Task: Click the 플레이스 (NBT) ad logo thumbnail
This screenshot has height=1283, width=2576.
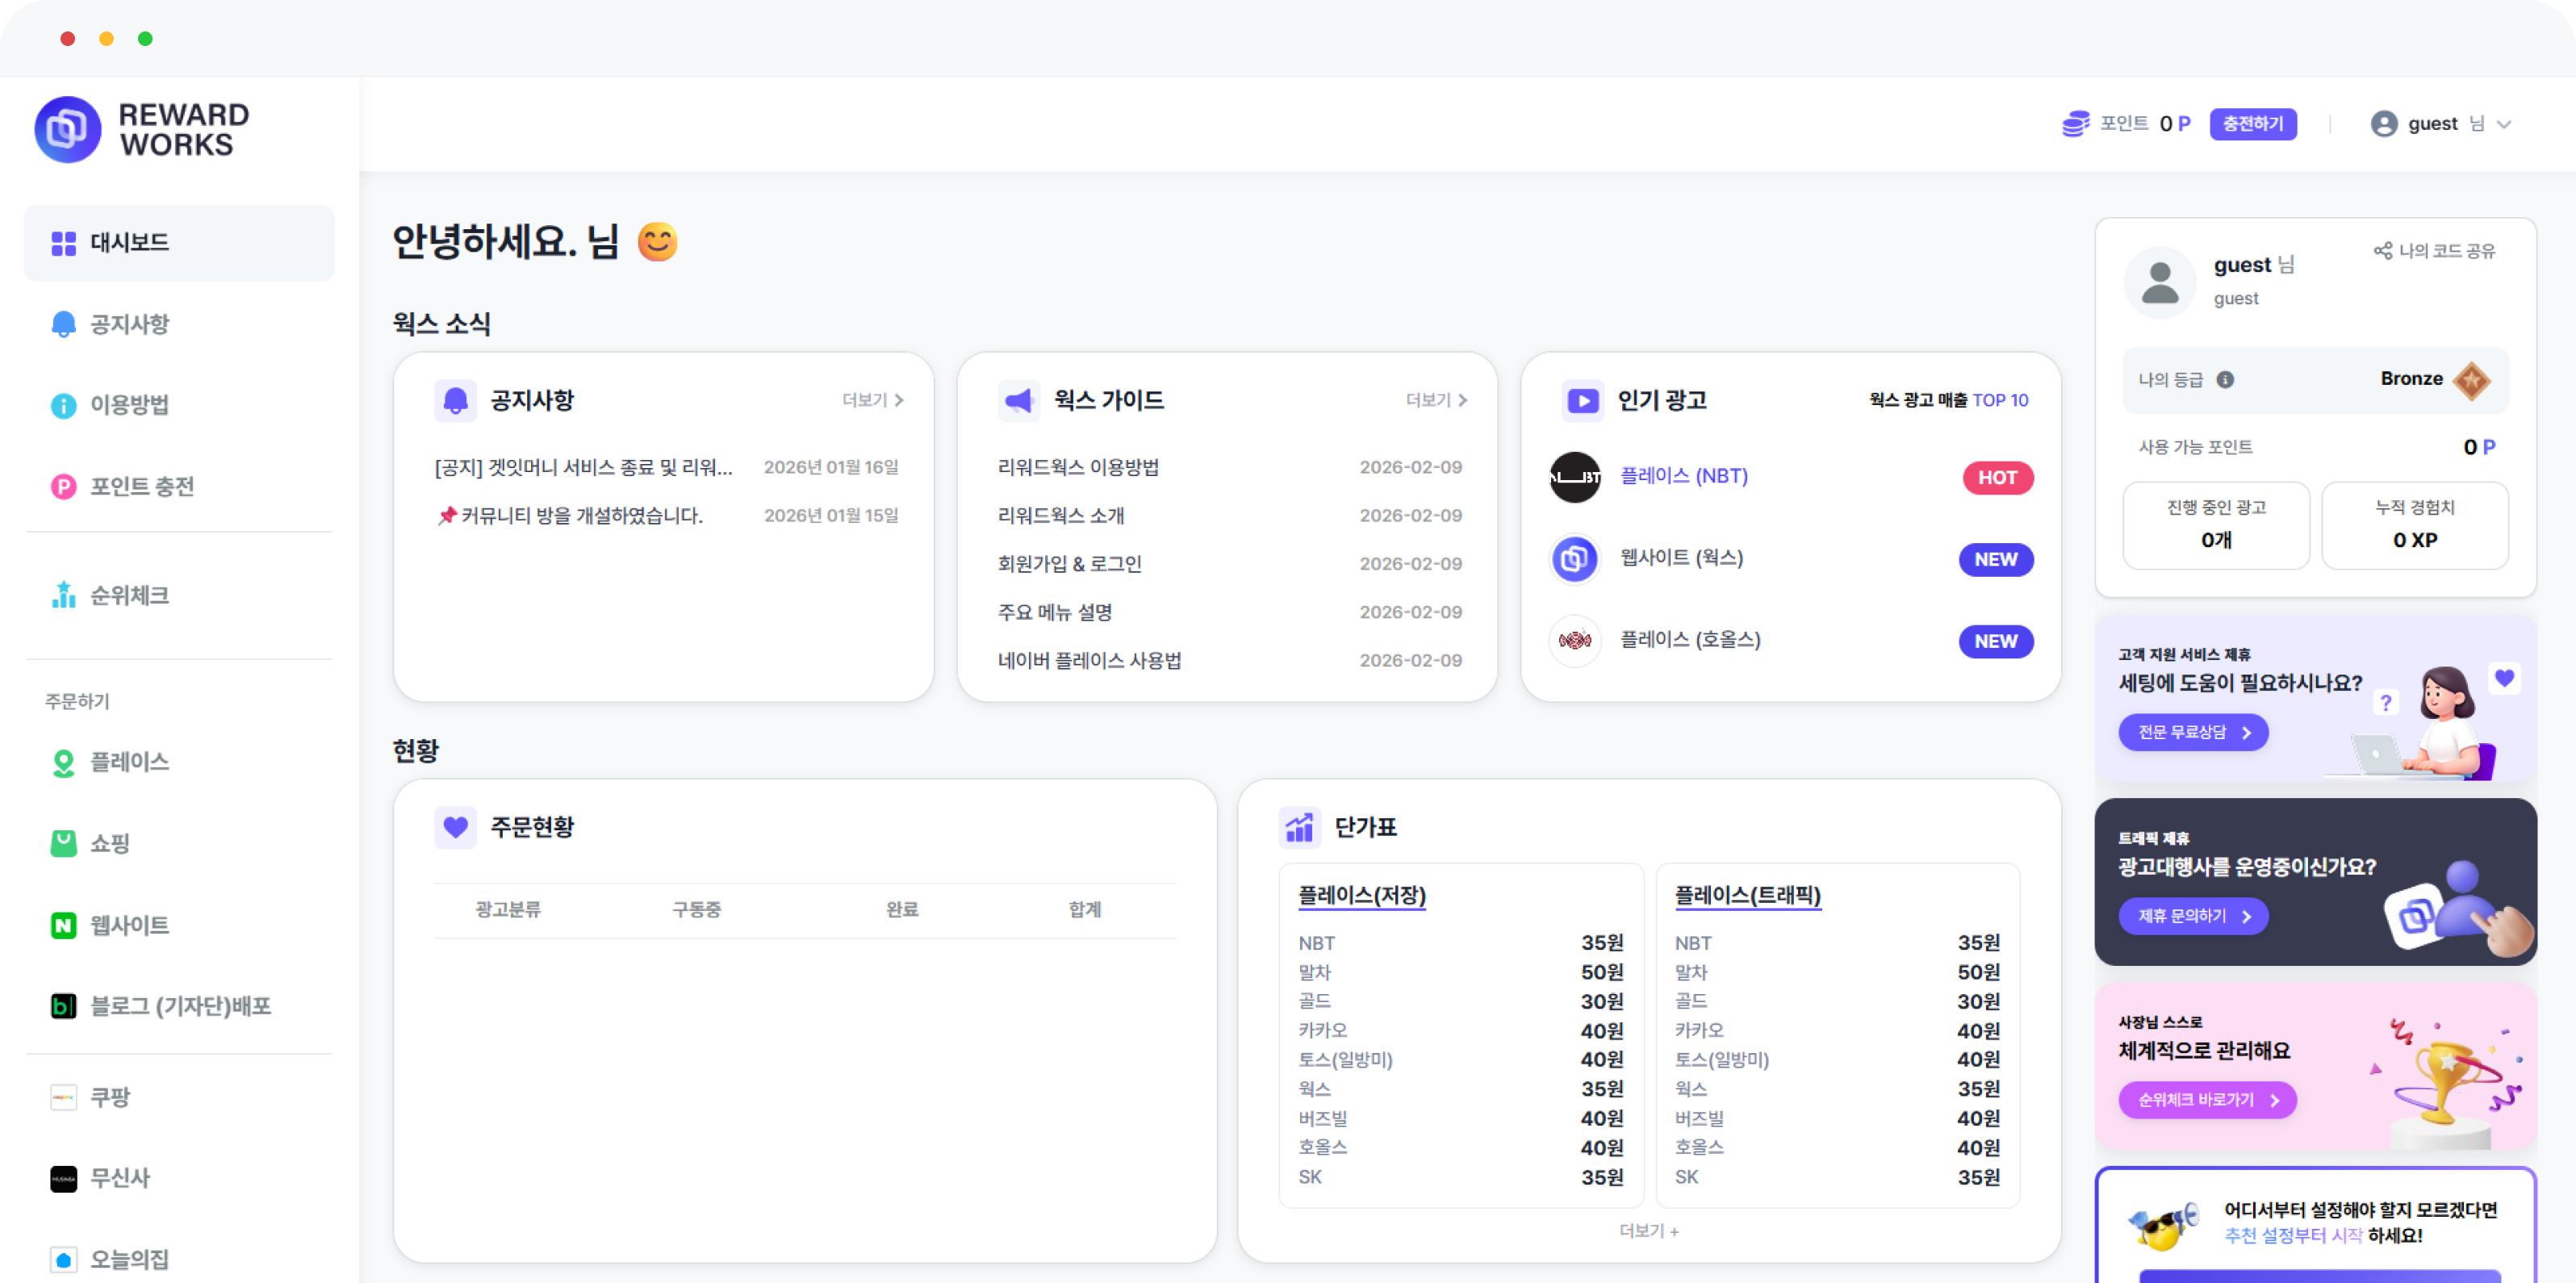Action: 1575,477
